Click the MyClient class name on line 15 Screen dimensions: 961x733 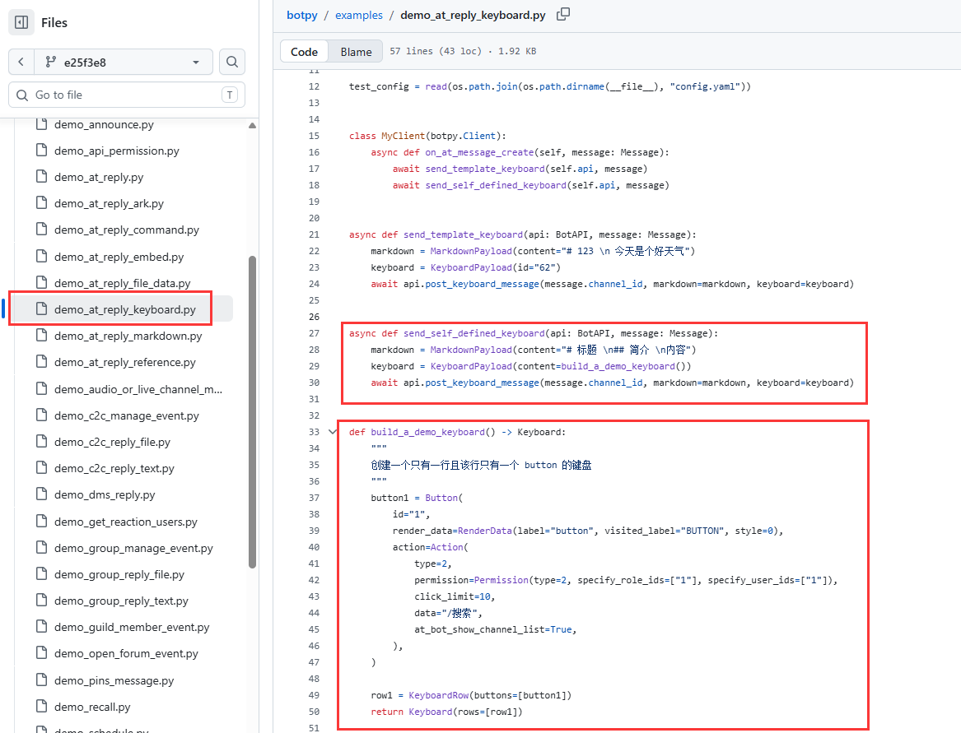404,136
